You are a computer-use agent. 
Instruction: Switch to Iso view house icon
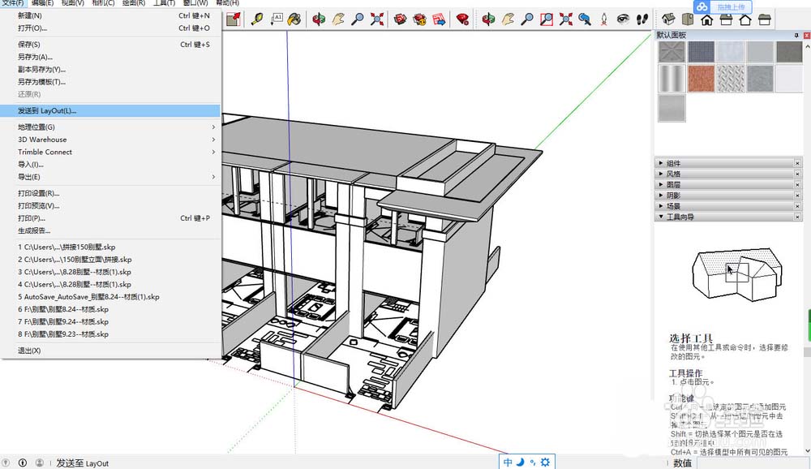668,19
